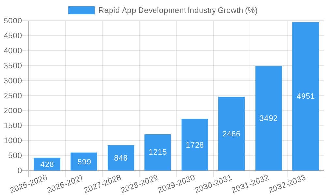The image size is (326, 195).
Task: Click the 2027-2028 x-axis label
Action: [x=102, y=184]
